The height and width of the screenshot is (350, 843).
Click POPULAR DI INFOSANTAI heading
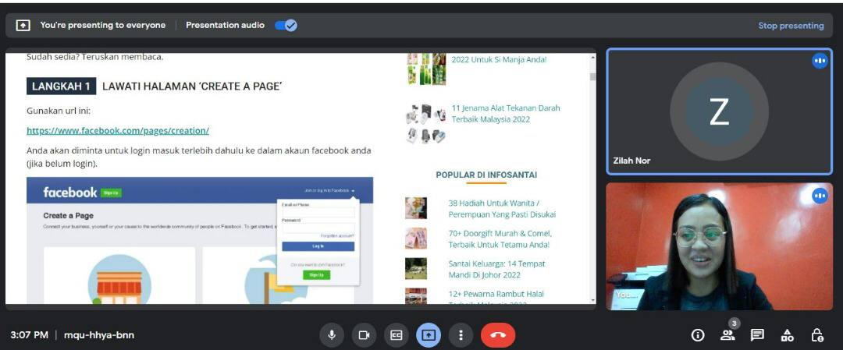click(x=486, y=175)
